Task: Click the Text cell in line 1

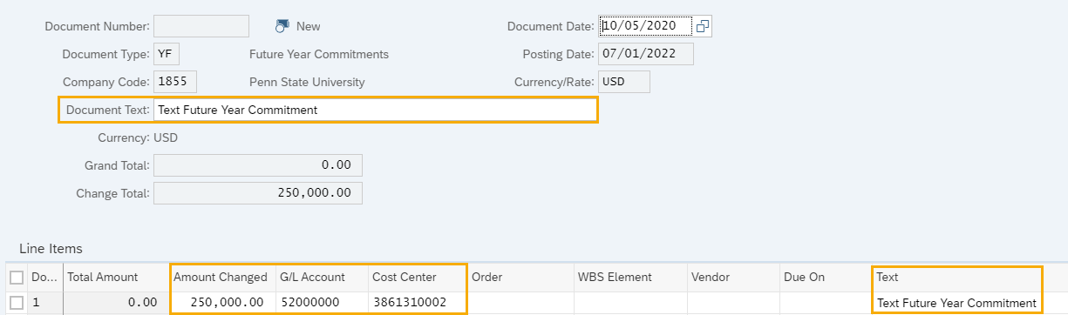Action: point(957,303)
